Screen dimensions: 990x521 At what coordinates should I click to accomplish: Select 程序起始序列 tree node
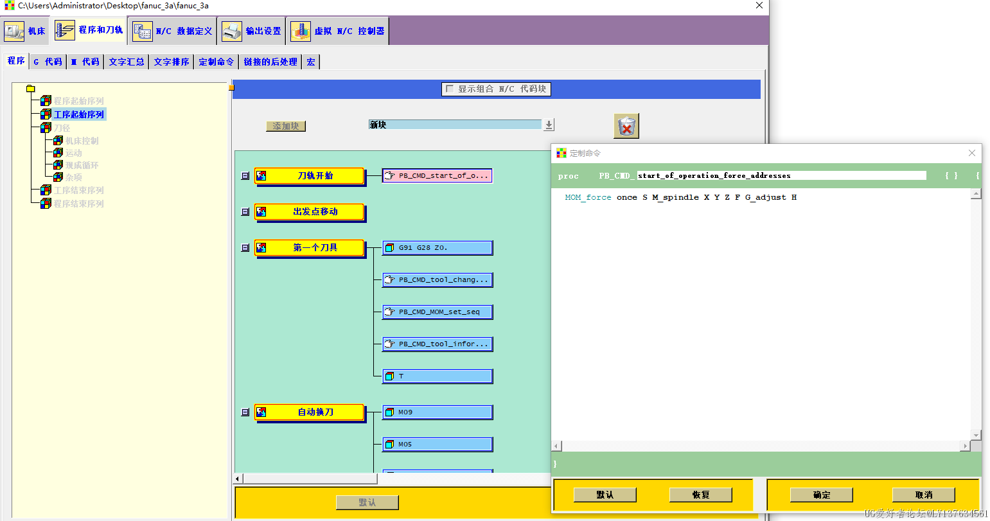click(78, 101)
